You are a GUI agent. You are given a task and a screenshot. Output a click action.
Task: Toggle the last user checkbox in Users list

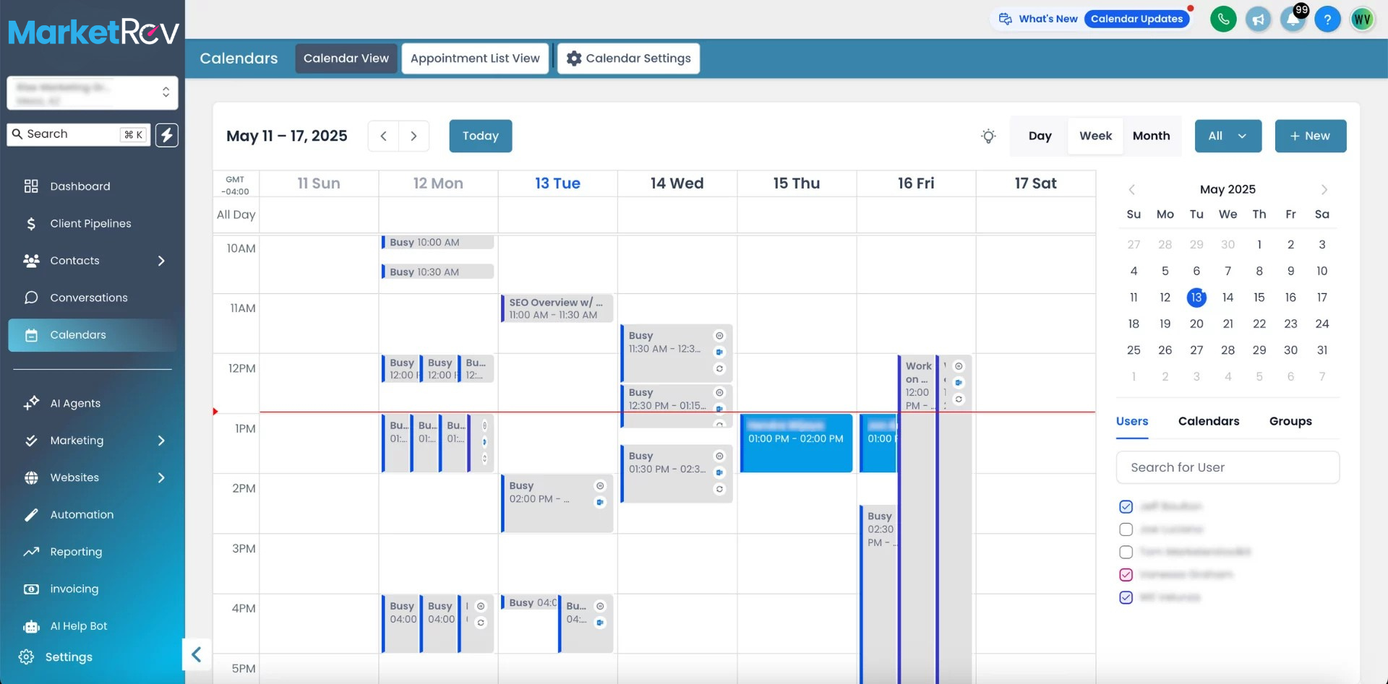click(x=1126, y=597)
